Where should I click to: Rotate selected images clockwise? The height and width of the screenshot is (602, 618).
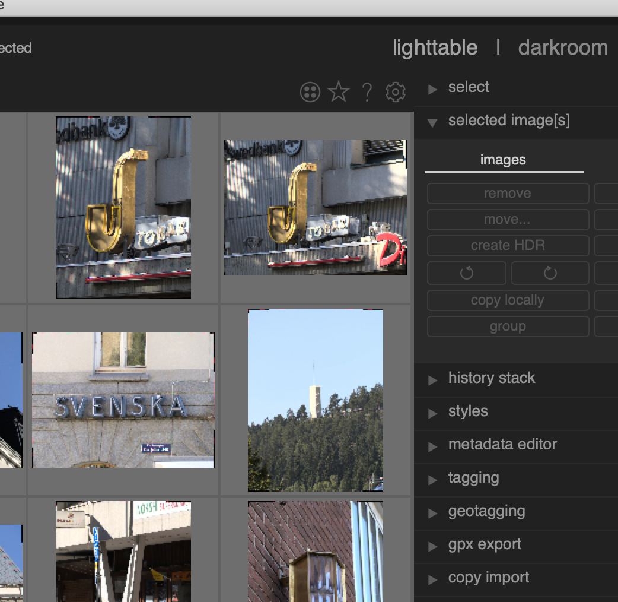[x=550, y=273]
